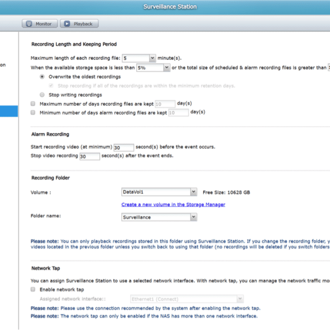Viewport: 330px width, 330px height.
Task: Click the Alarm Recording heading
Action: (50, 134)
